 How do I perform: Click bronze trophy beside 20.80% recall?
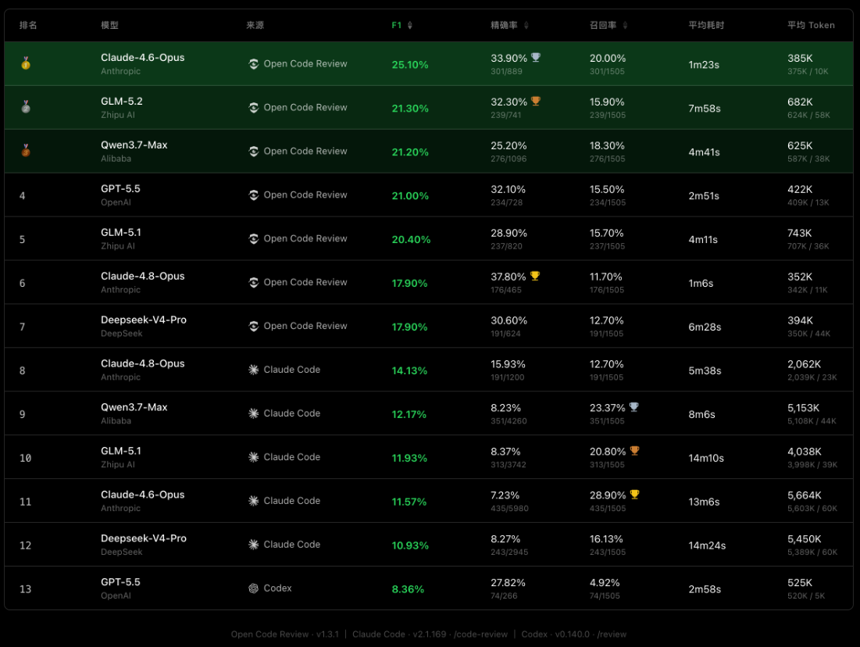coord(634,451)
